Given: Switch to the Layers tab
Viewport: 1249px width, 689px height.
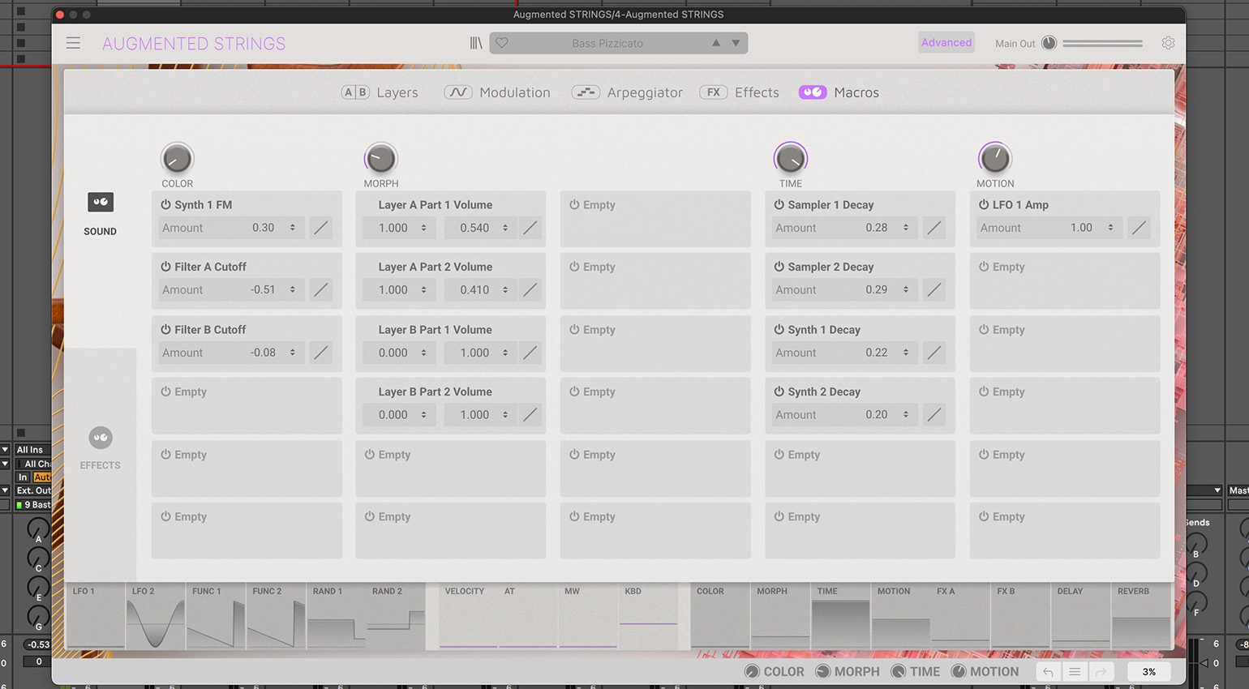Looking at the screenshot, I should (380, 92).
